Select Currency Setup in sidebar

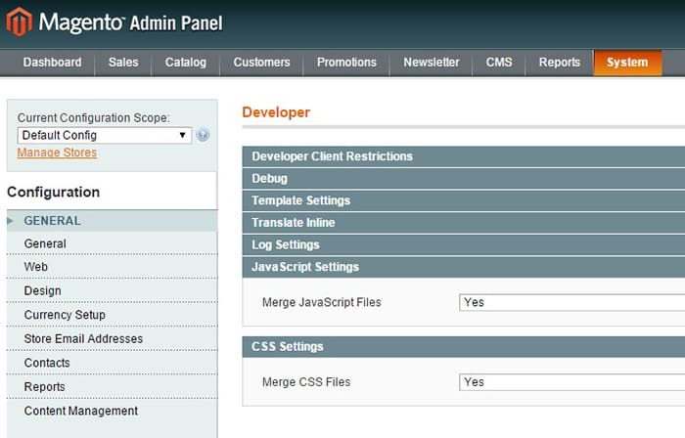pos(65,315)
